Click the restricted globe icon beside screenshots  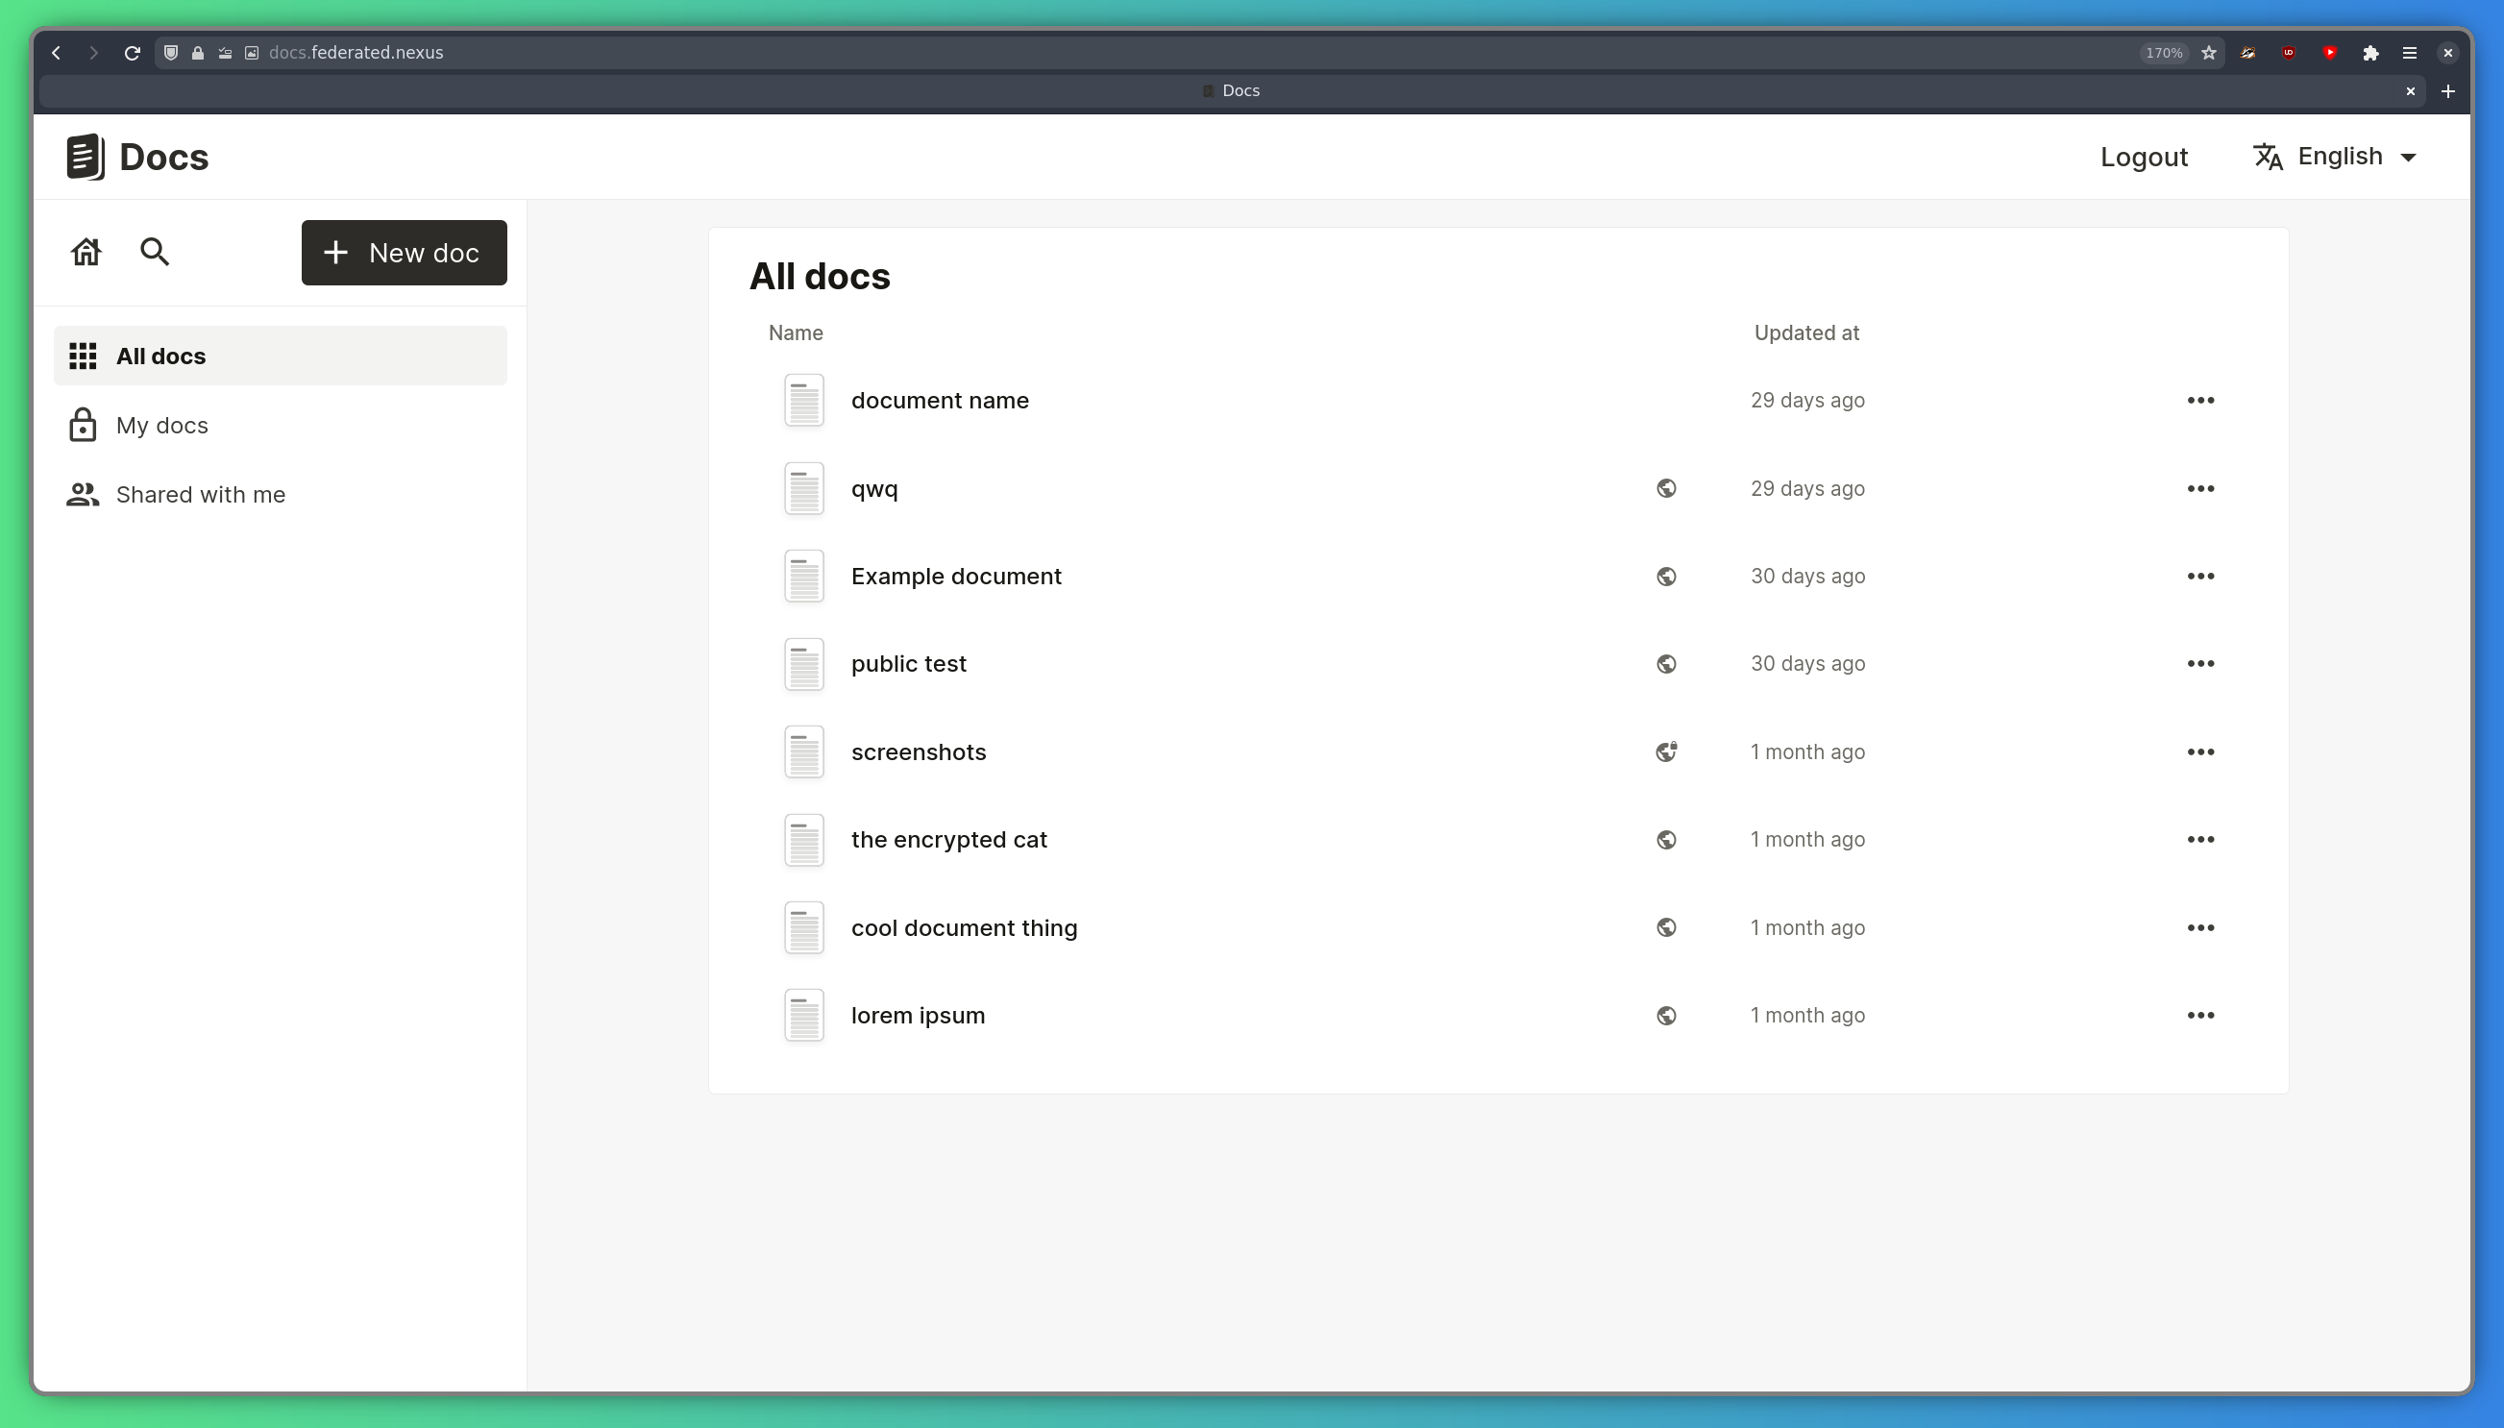click(x=1666, y=751)
